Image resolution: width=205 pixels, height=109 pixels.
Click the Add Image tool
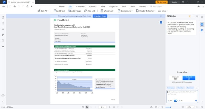(x=74, y=11)
